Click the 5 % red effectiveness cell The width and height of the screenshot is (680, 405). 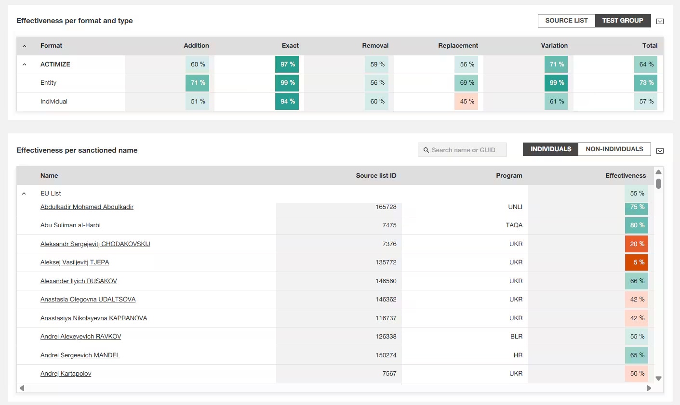coord(637,262)
